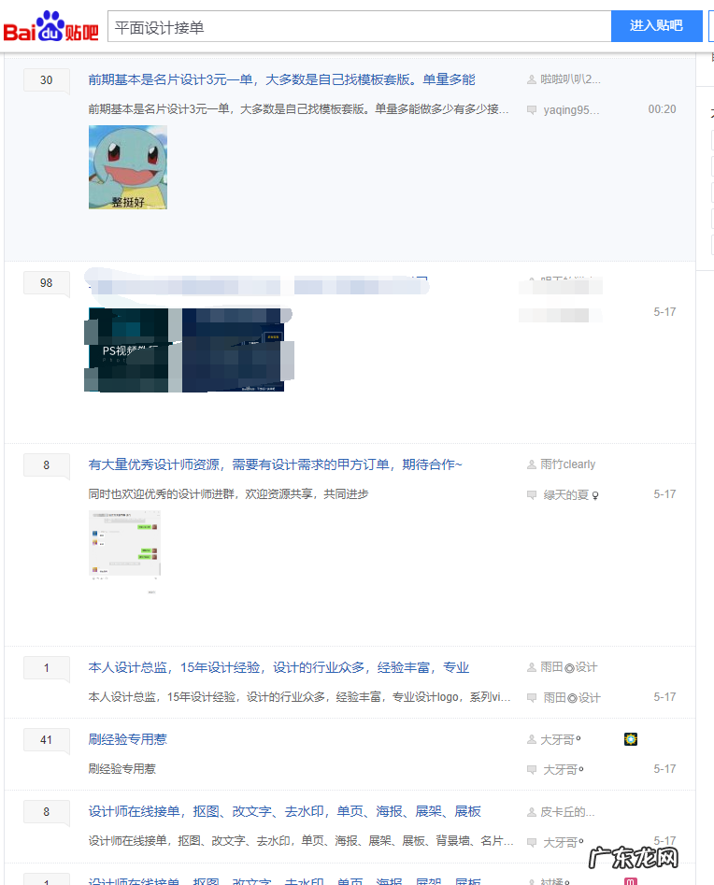The image size is (714, 885).
Task: Click last replier 绿天的夏♀
Action: pyautogui.click(x=571, y=495)
